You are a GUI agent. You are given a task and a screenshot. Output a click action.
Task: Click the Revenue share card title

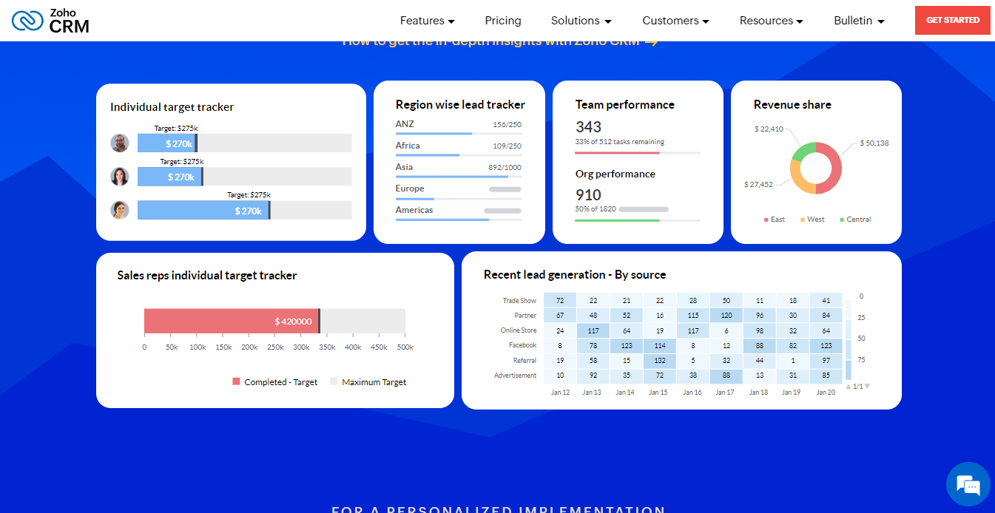tap(792, 105)
